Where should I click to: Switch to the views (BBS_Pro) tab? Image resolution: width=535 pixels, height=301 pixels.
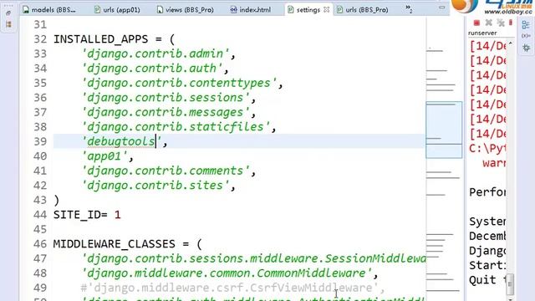tap(186, 10)
